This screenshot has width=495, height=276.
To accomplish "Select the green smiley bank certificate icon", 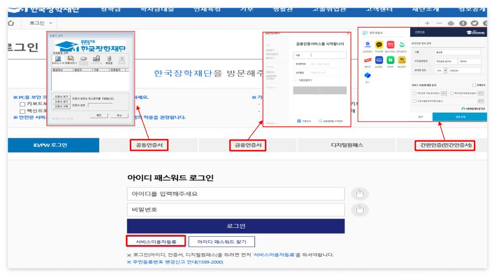I will pos(402,45).
